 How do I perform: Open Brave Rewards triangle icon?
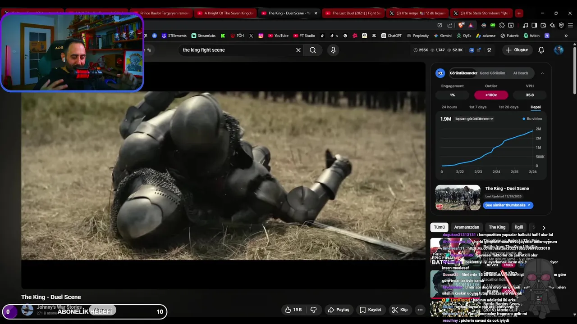[471, 25]
